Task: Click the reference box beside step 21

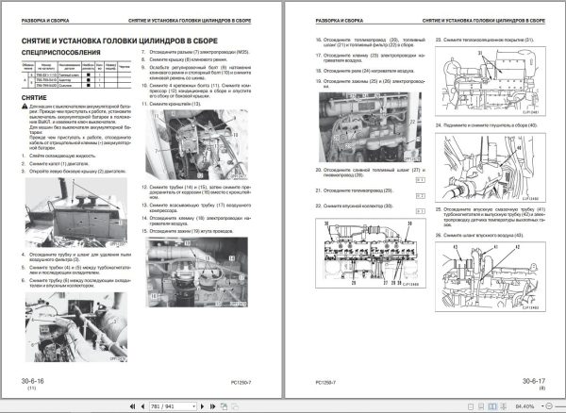Action: pos(421,196)
